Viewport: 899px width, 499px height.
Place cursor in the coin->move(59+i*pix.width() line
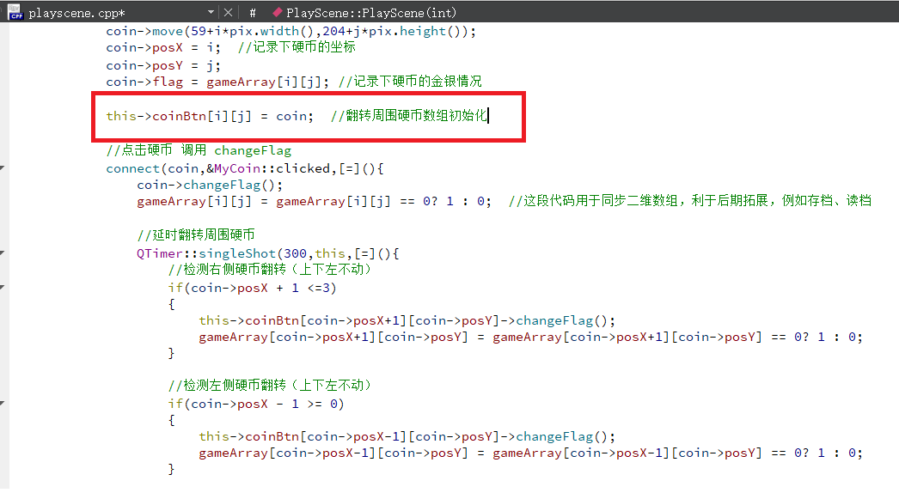(290, 31)
